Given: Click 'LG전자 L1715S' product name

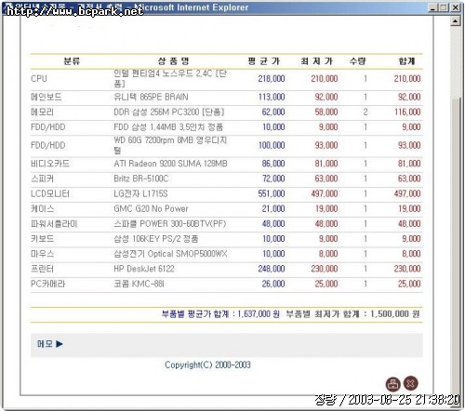Looking at the screenshot, I should 140,193.
